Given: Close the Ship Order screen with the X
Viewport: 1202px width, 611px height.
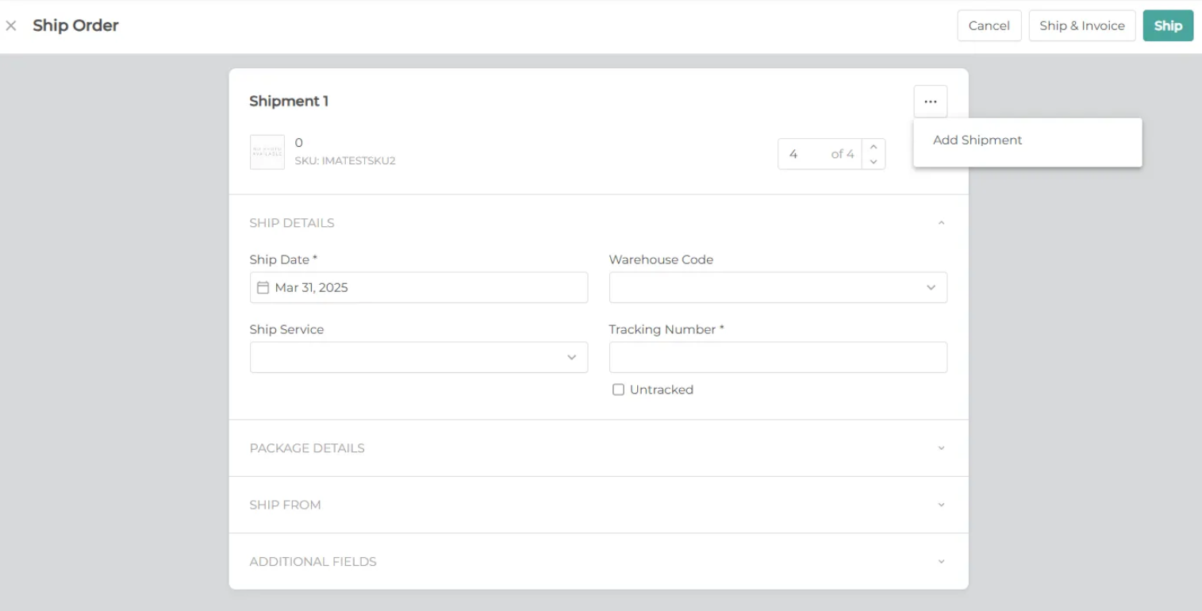Looking at the screenshot, I should [x=12, y=25].
